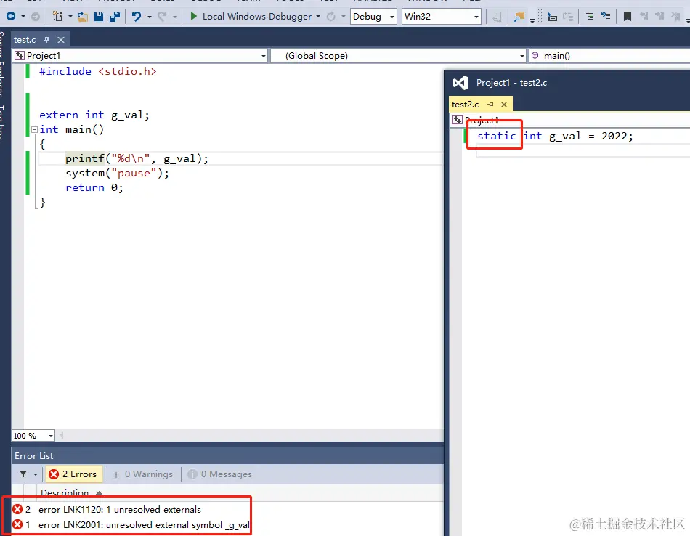
Task: Start Local Windows Debugger
Action: click(256, 17)
